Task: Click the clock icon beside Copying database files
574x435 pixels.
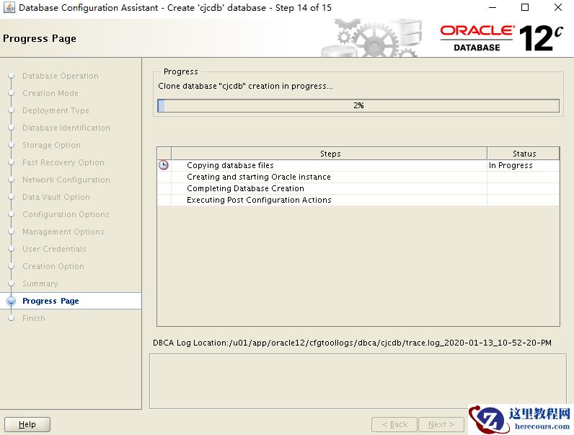Action: click(x=163, y=165)
